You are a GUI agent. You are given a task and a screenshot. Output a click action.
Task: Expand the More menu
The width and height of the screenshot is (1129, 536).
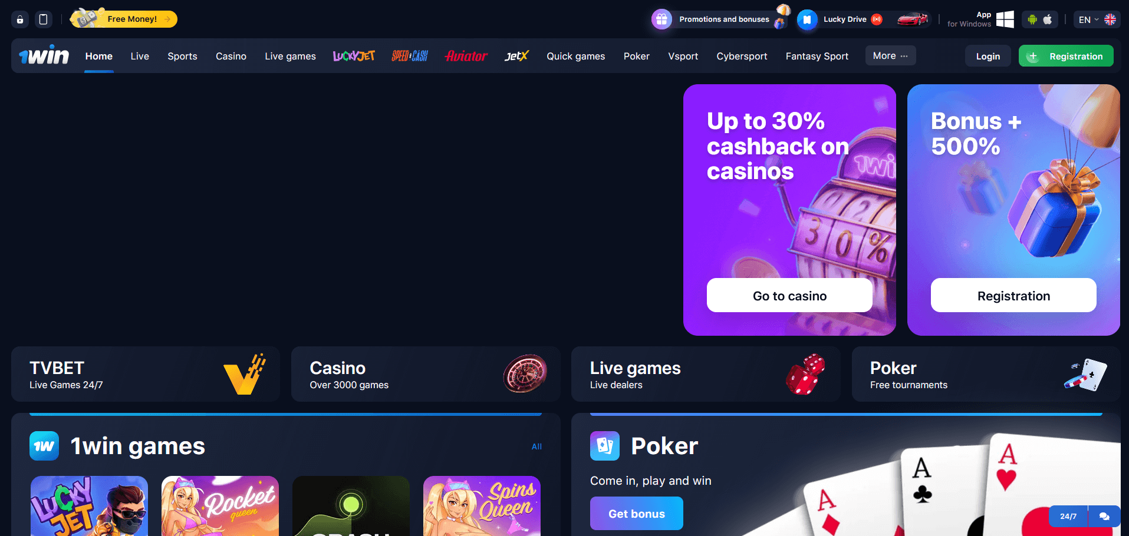[x=890, y=55]
